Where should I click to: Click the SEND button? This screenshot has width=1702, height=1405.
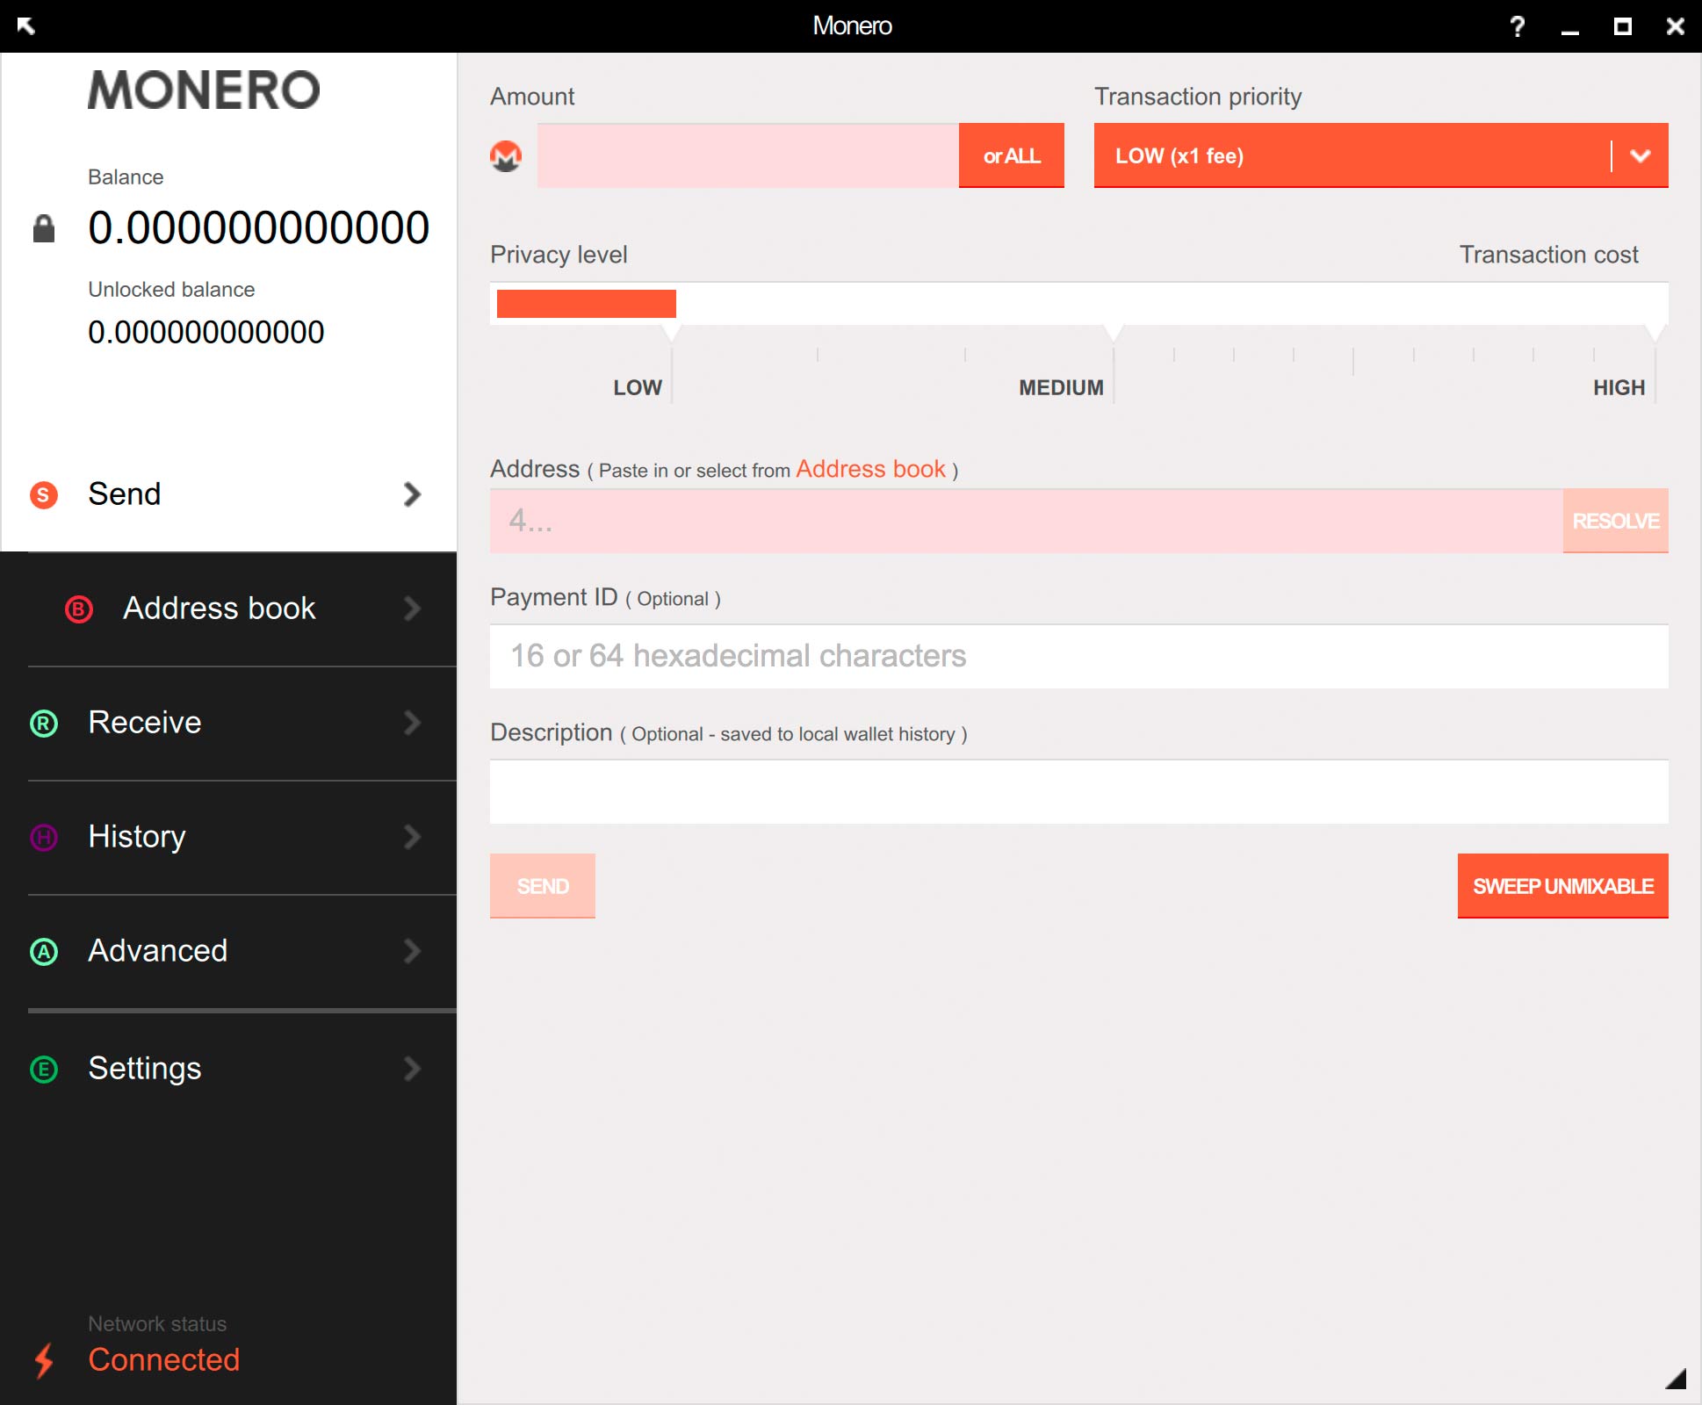(x=543, y=885)
